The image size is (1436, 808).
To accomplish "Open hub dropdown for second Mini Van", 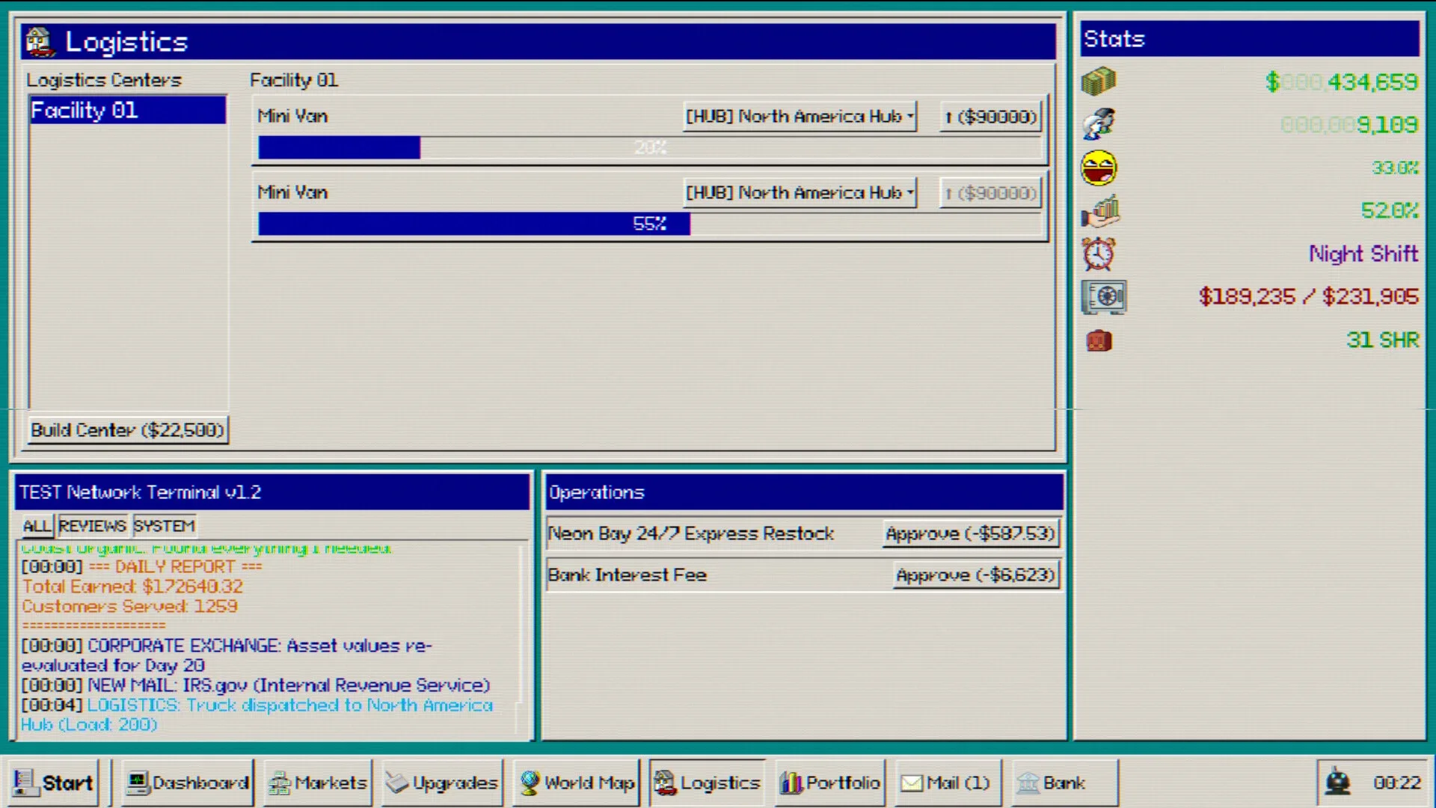I will pos(800,193).
